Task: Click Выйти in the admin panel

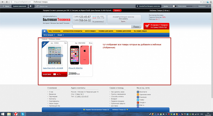Action: (166, 6)
